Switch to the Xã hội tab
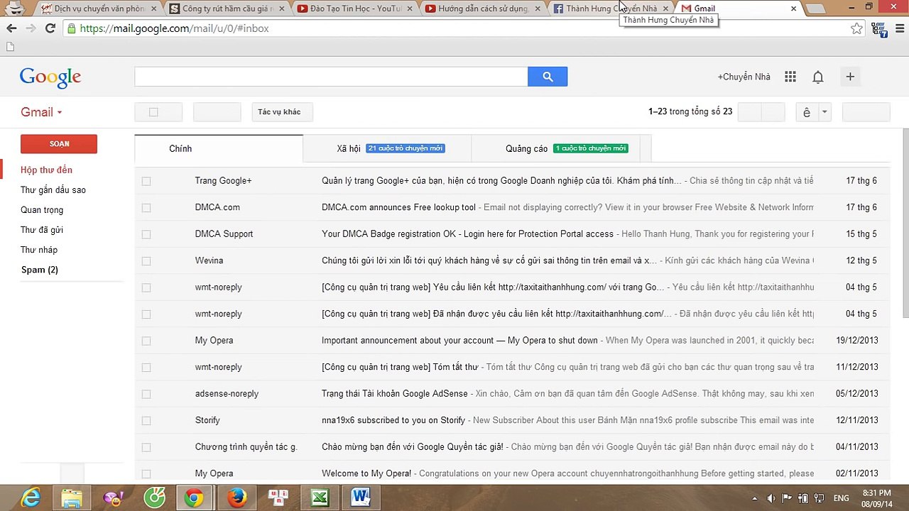This screenshot has height=511, width=909. click(x=387, y=148)
